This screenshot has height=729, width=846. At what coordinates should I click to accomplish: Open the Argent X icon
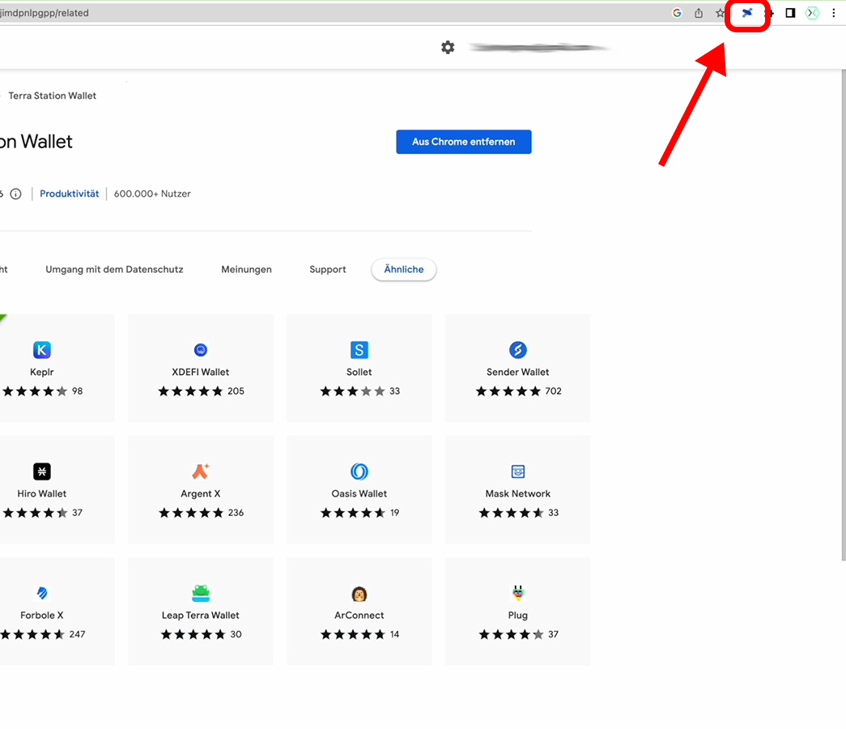pos(201,471)
